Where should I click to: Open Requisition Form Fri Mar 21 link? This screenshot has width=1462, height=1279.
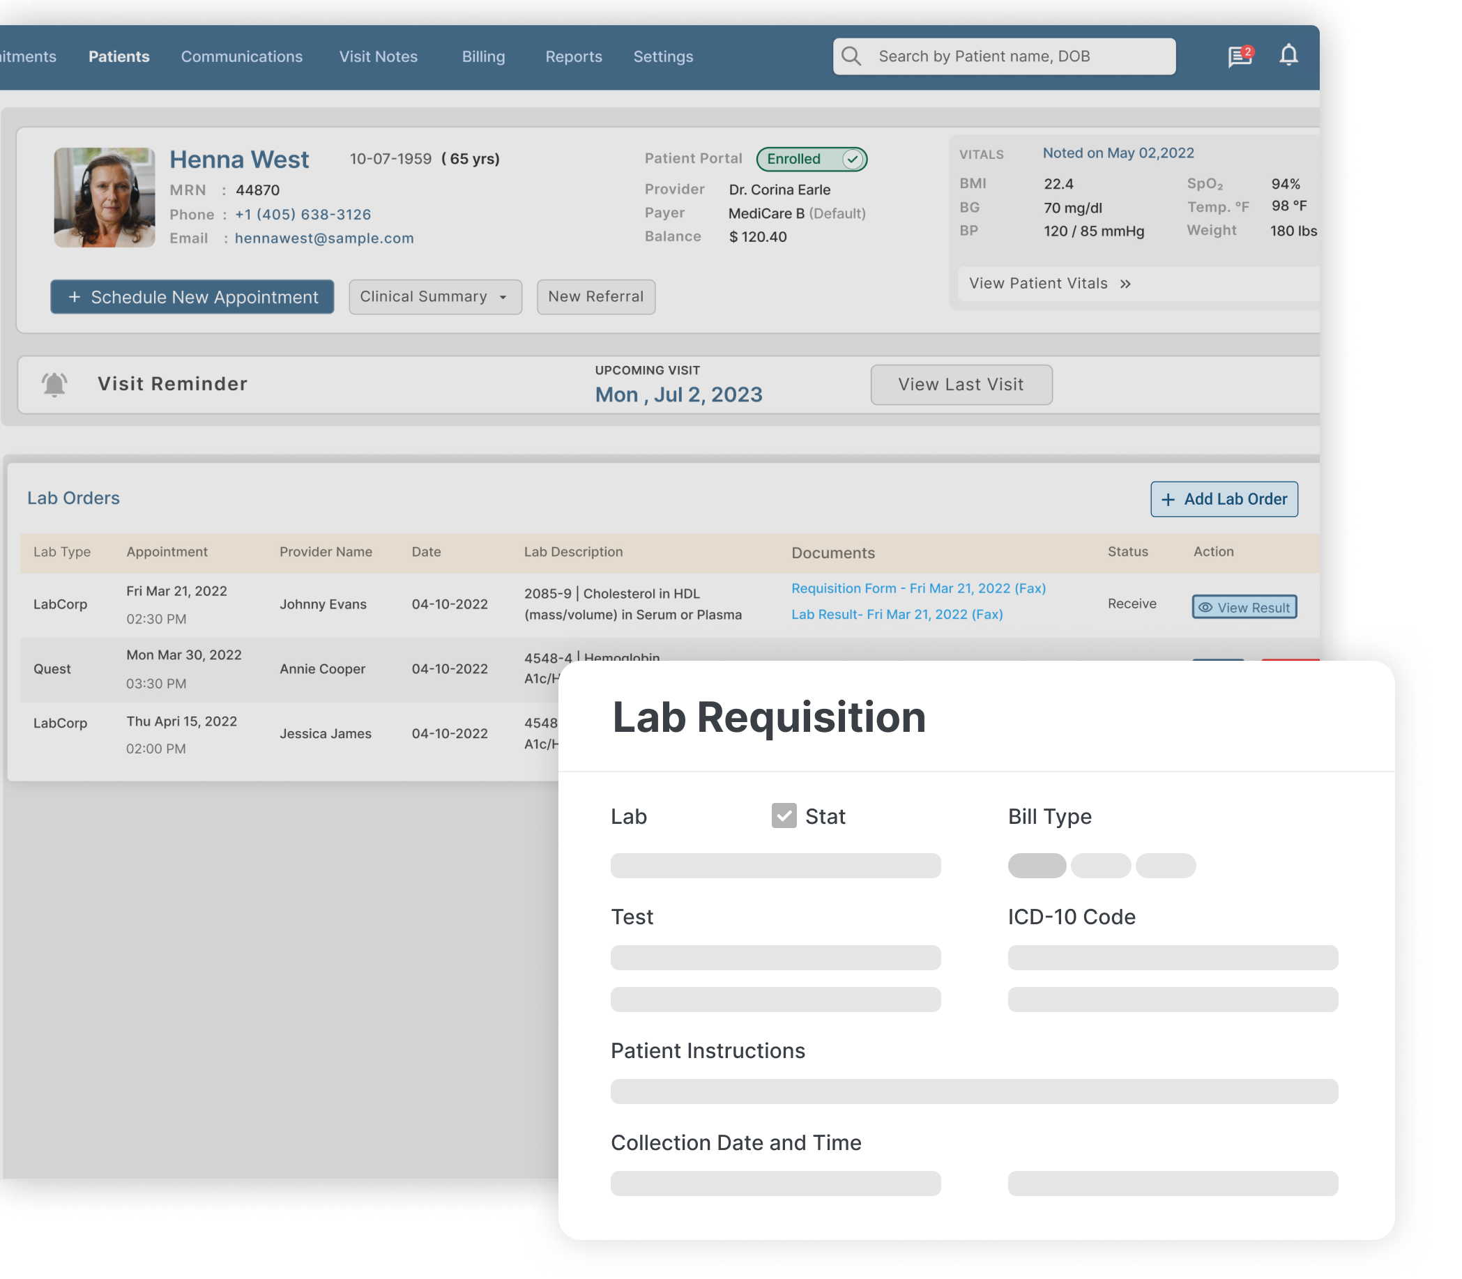coord(918,589)
